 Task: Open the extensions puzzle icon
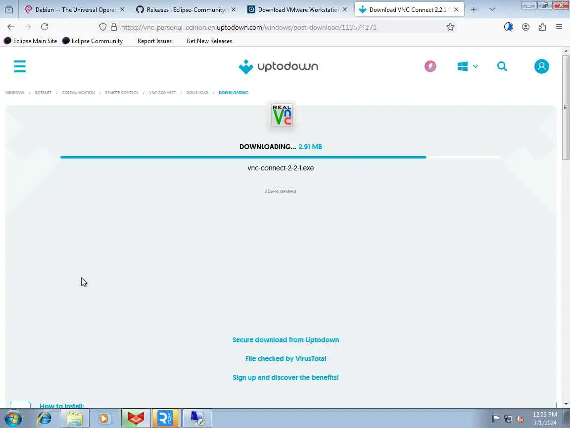pyautogui.click(x=542, y=27)
